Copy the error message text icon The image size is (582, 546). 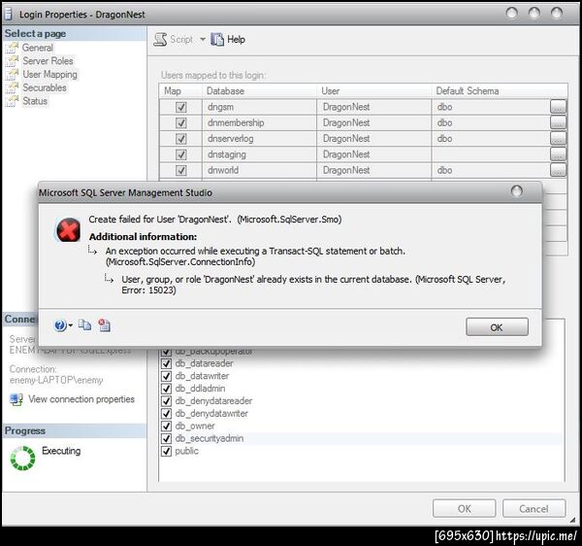[x=85, y=325]
